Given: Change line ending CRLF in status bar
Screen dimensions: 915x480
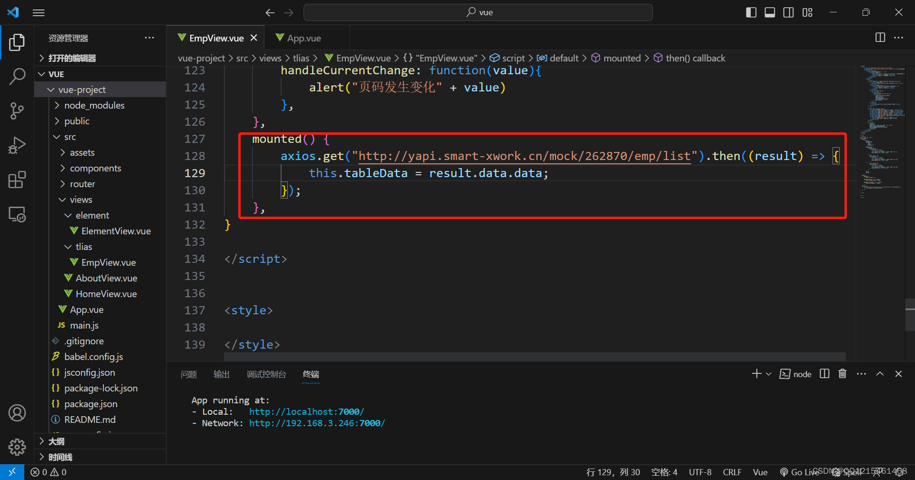Looking at the screenshot, I should [x=732, y=472].
